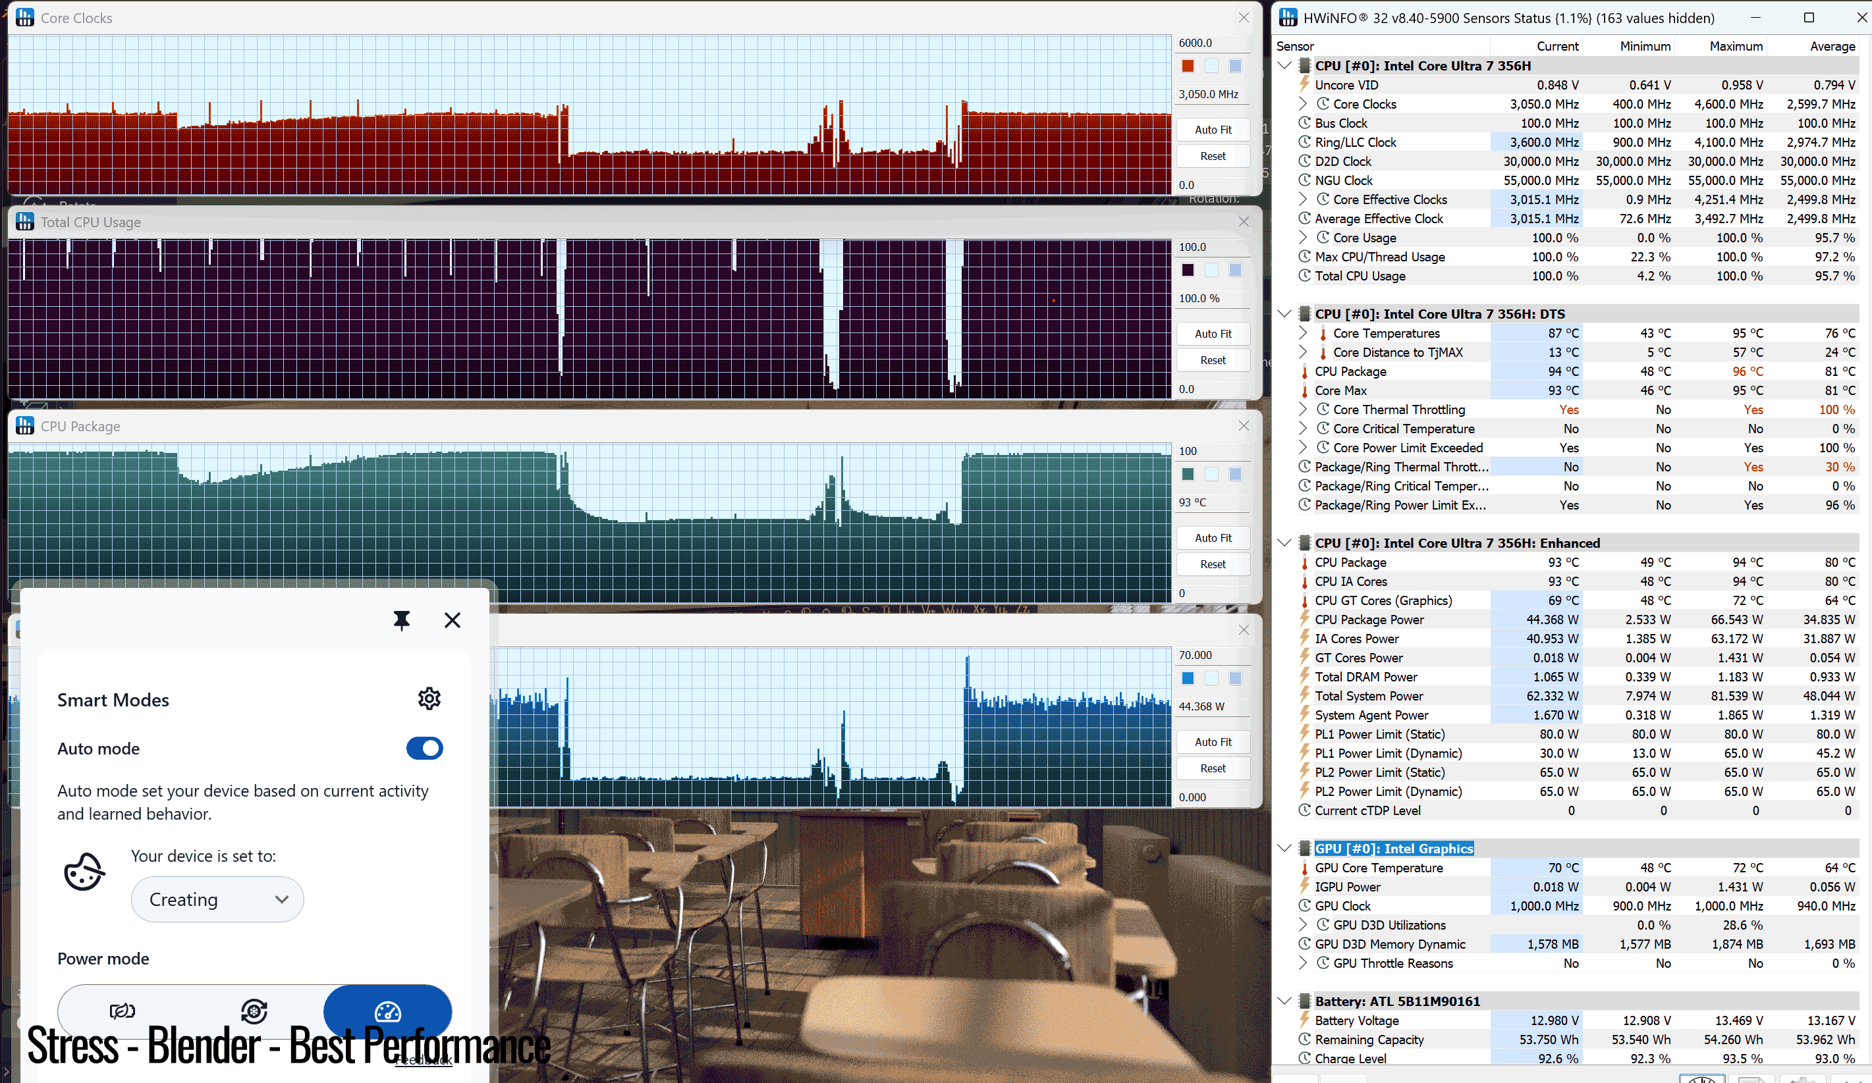Click the clock icon beside Ring/LLC Clock

pyautogui.click(x=1304, y=142)
